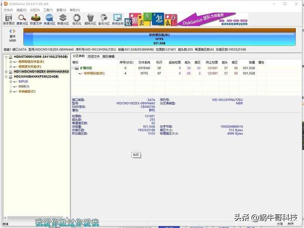Launch the 恢复文件 recover files tool
The height and width of the screenshot is (228, 304).
pos(36,19)
